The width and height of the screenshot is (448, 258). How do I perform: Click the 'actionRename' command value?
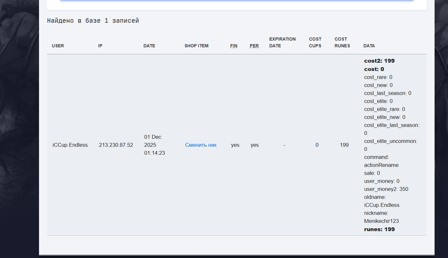click(x=381, y=165)
